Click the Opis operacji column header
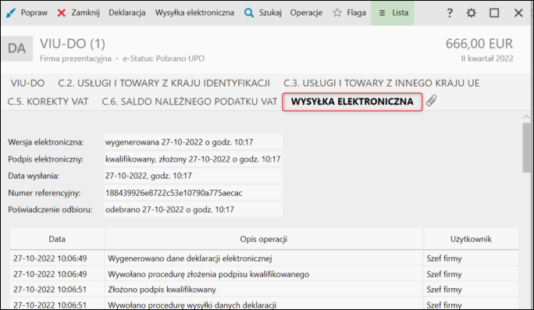 (x=264, y=239)
